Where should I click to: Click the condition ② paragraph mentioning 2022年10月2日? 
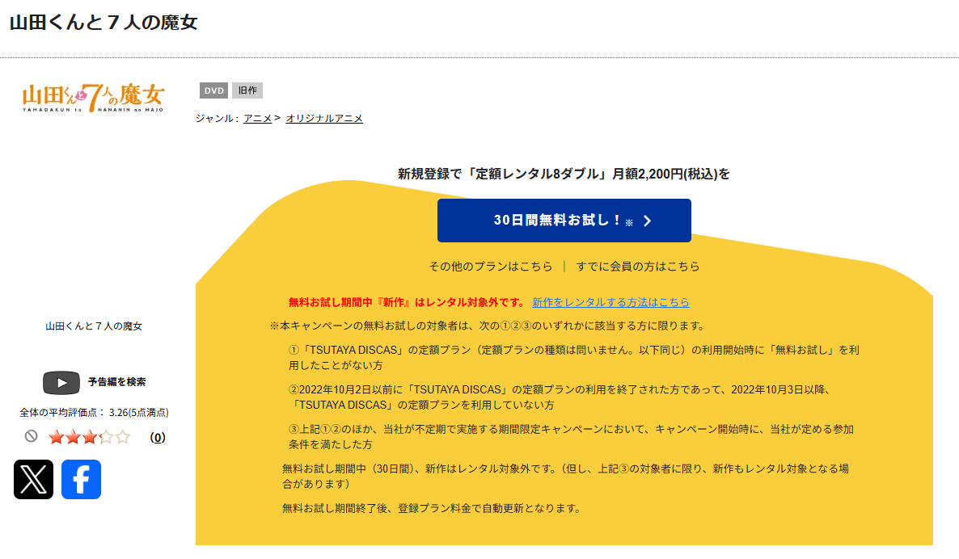click(559, 397)
